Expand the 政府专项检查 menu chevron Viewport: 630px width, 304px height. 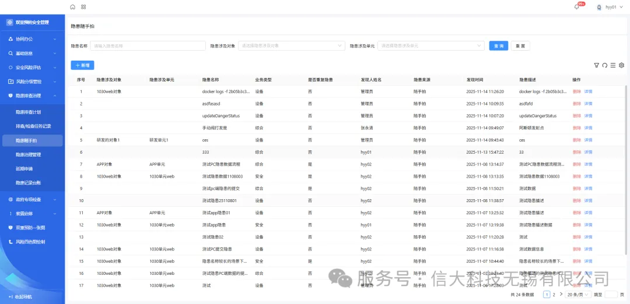tap(55, 199)
